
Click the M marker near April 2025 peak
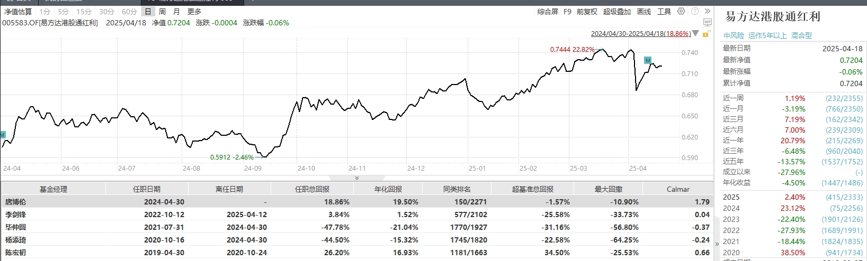[648, 60]
